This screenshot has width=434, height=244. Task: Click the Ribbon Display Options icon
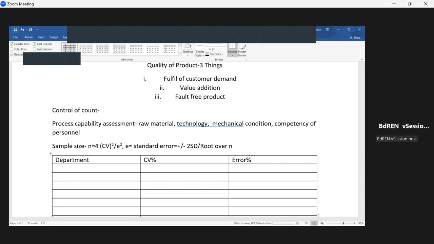click(x=328, y=29)
